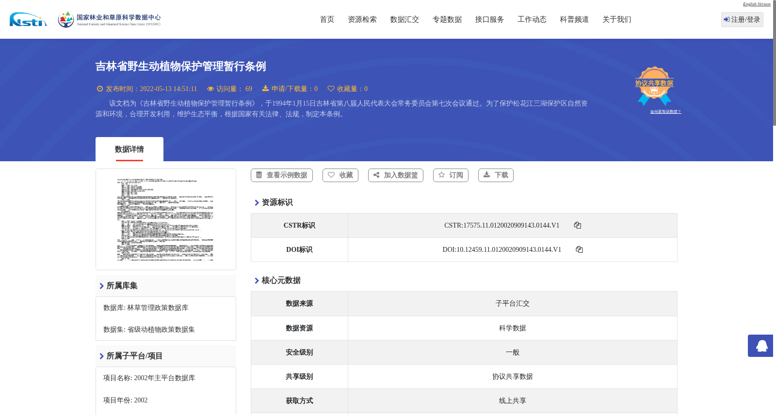
Task: Open the 如何获取该数据？ link
Action: click(x=665, y=112)
